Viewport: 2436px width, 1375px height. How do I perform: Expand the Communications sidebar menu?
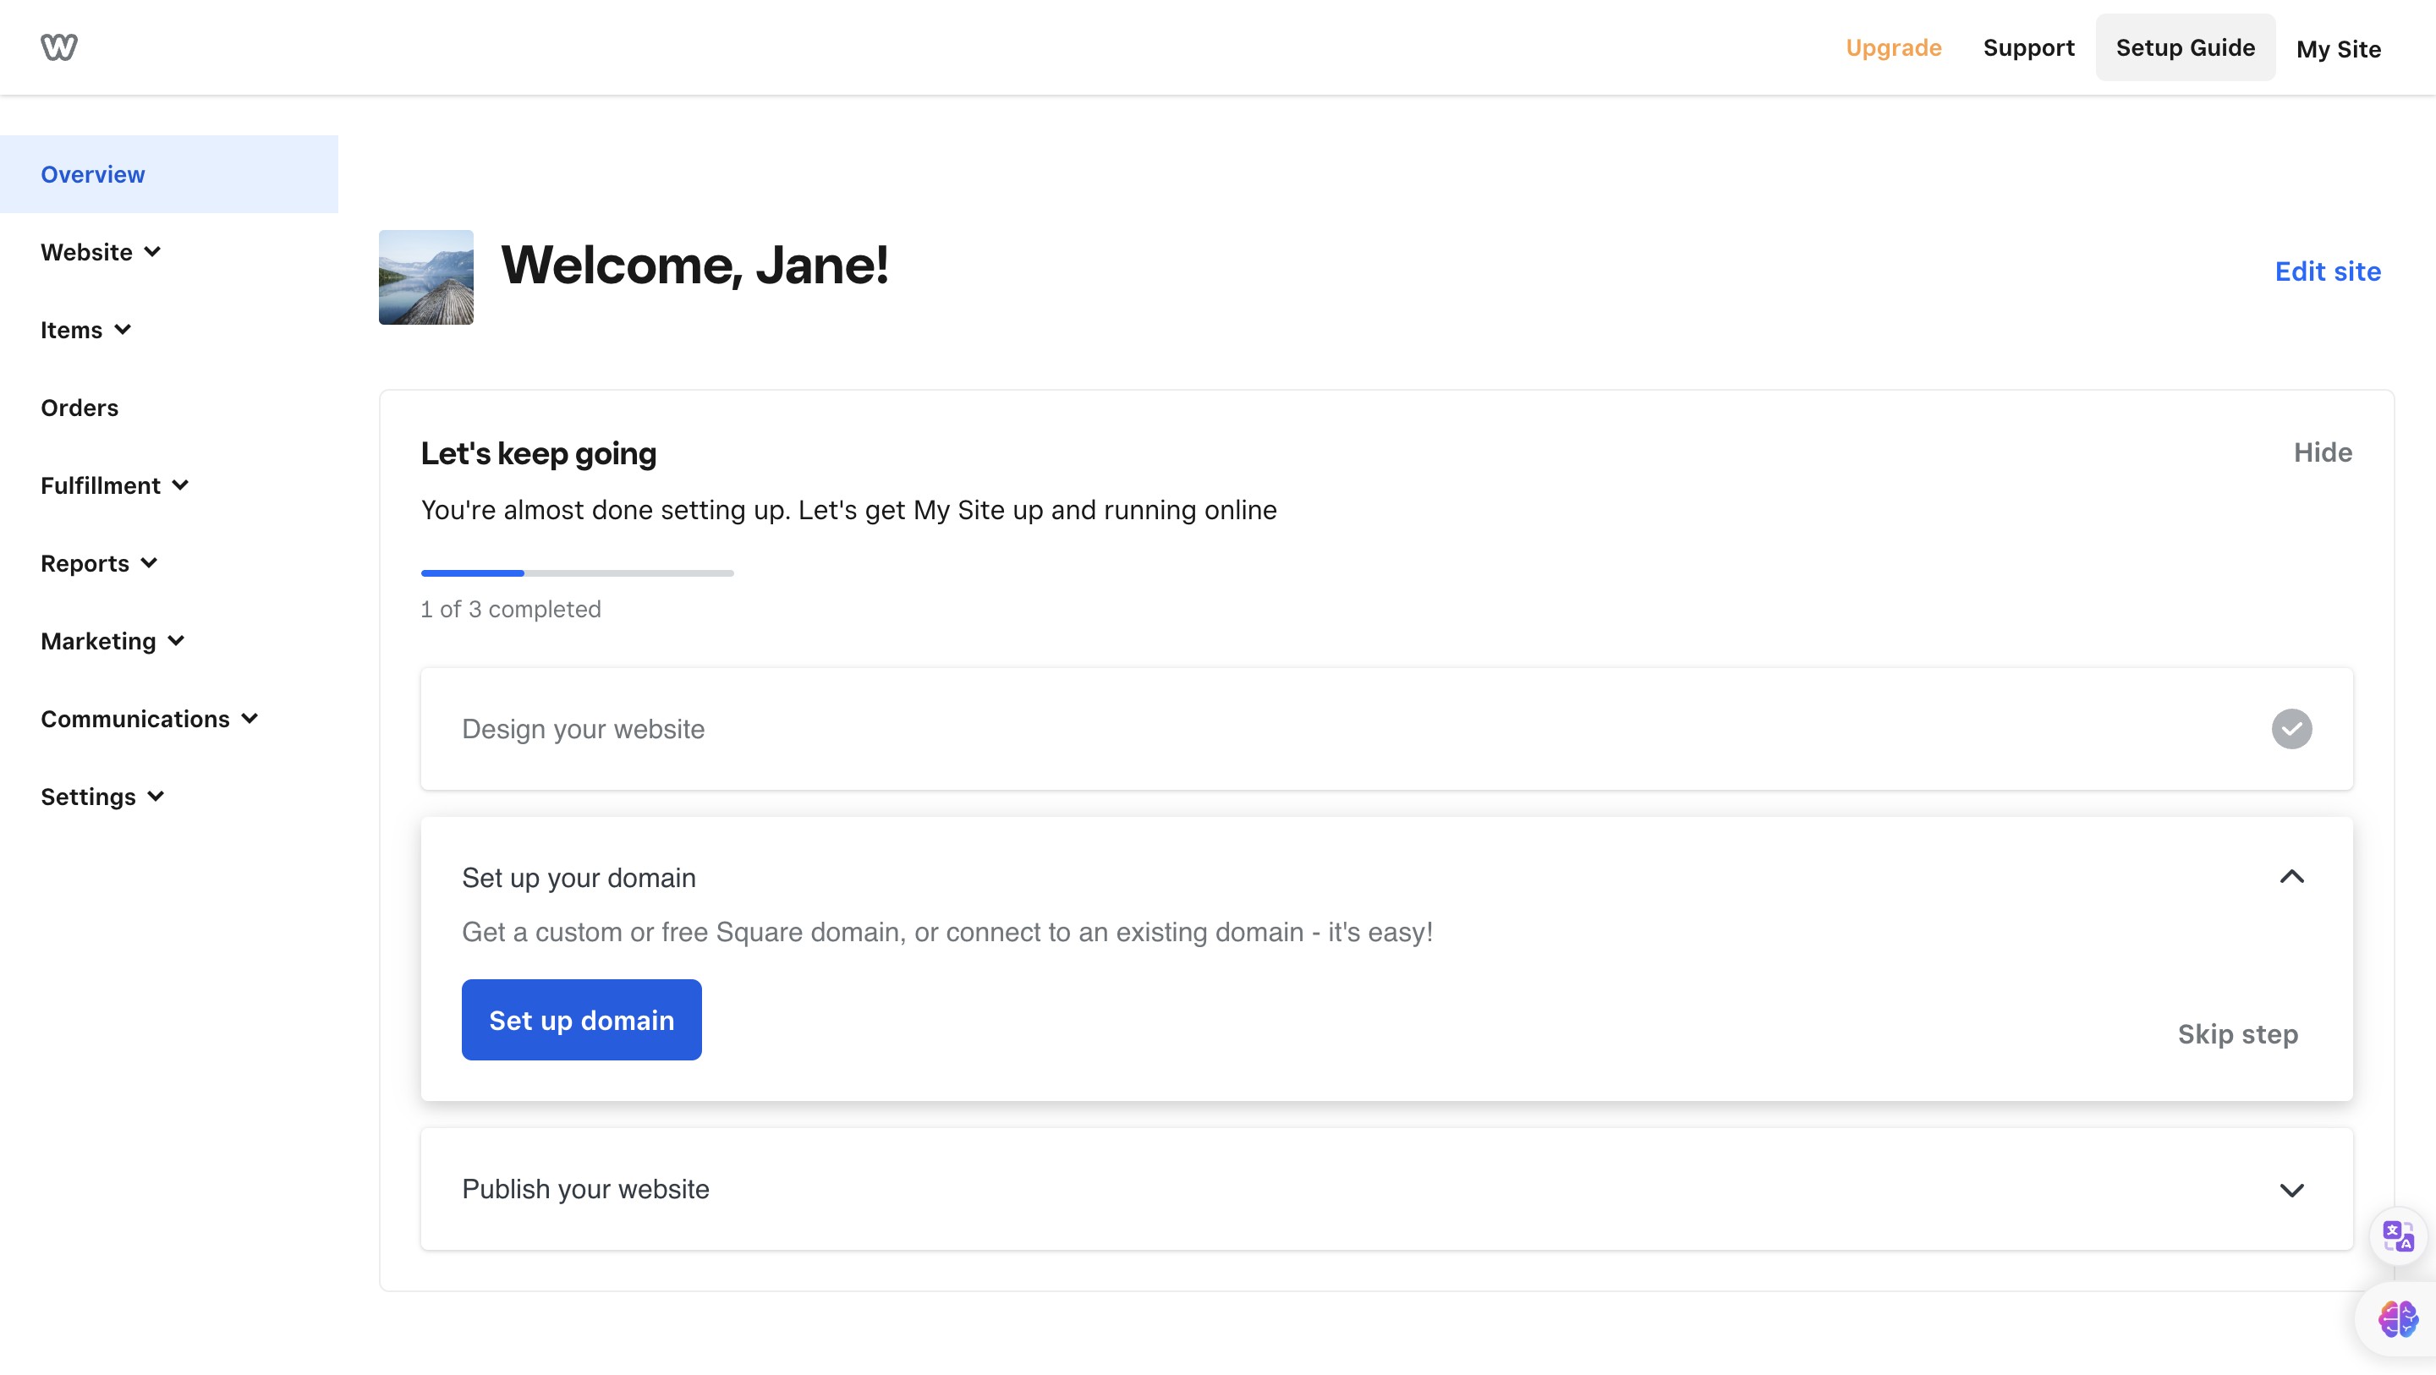[149, 719]
